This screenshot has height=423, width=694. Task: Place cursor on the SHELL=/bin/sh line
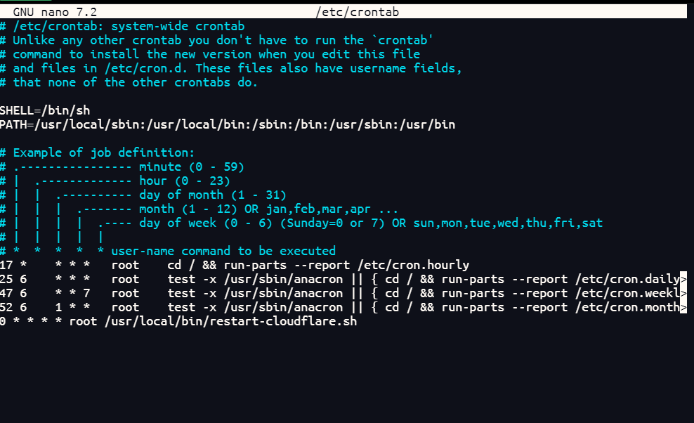coord(45,110)
